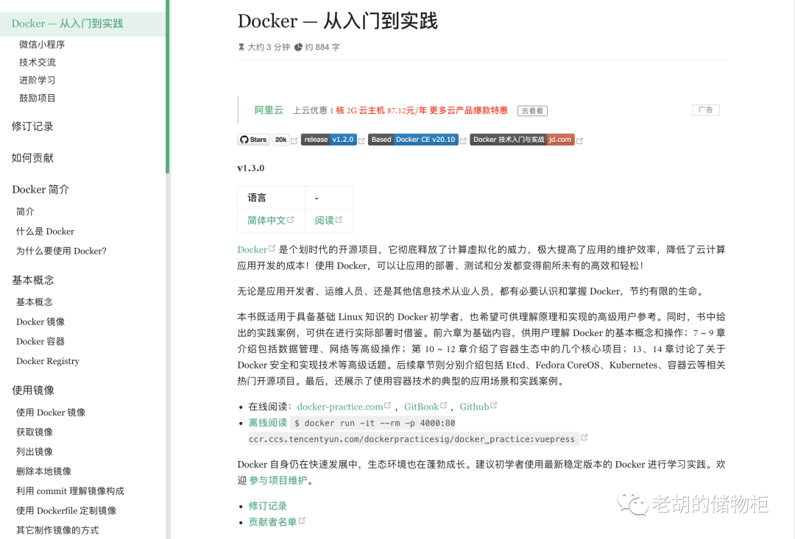The image size is (795, 539).
Task: Click the GitHub Stars badge
Action: (x=253, y=140)
